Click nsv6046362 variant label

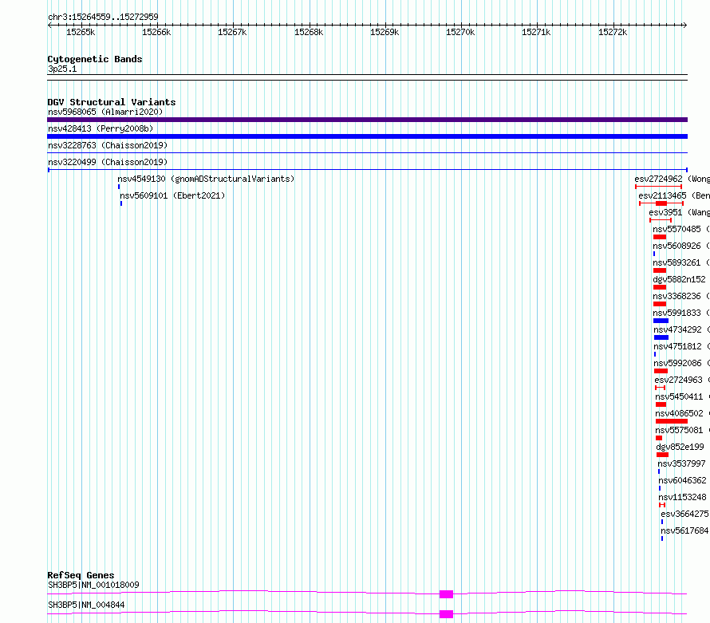coord(682,480)
